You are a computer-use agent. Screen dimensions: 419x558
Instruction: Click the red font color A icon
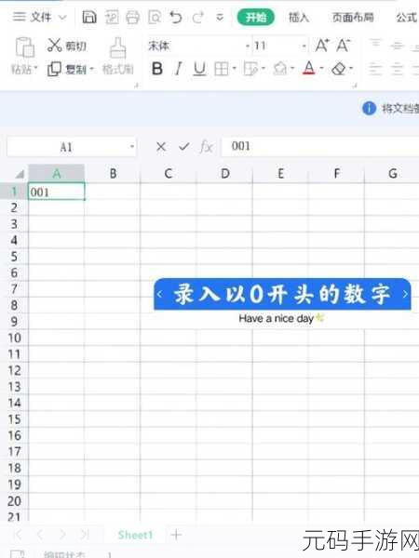pos(309,68)
